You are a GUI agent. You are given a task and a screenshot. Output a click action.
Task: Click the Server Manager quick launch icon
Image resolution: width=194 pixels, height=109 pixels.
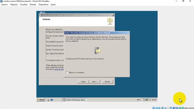tap(48, 100)
